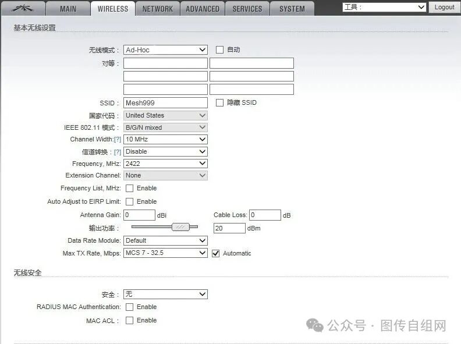This screenshot has height=344, width=461.
Task: Open the 安全 security dropdown
Action: pos(165,294)
